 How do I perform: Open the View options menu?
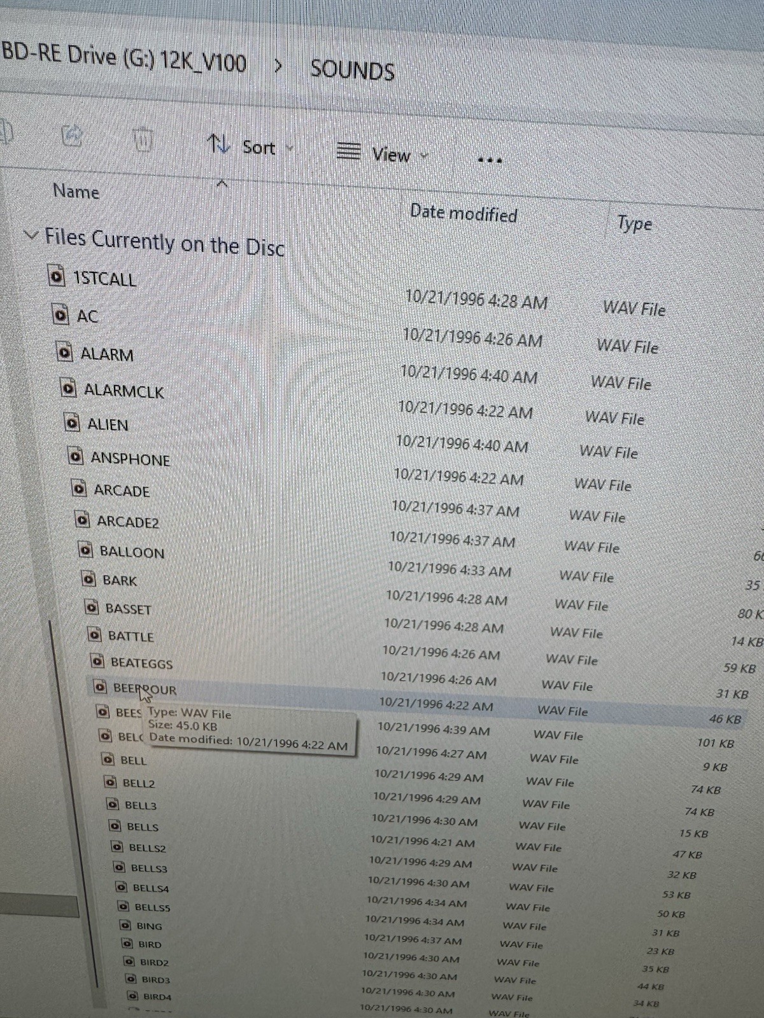(382, 153)
